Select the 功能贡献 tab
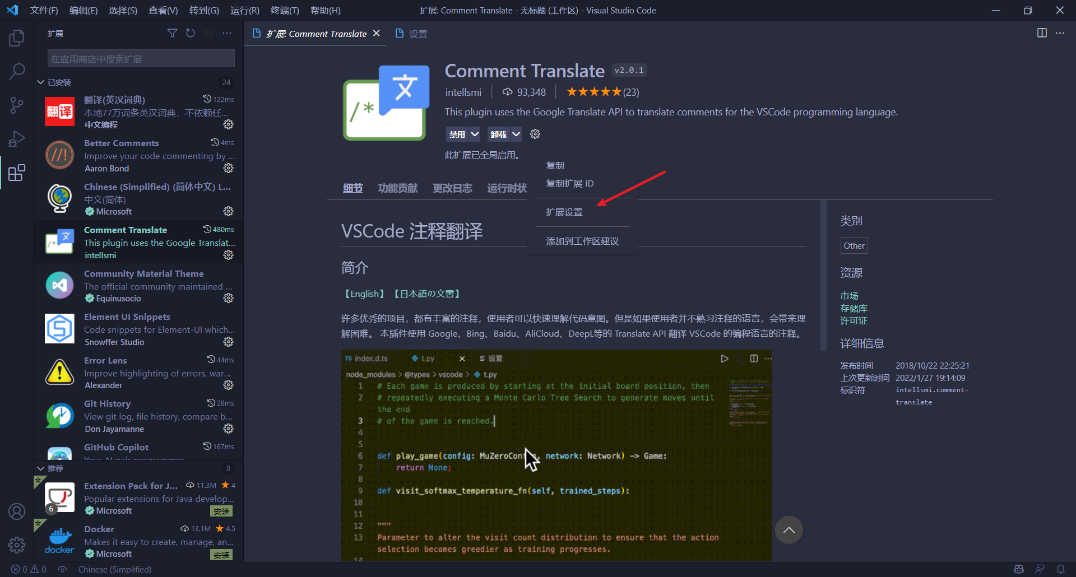This screenshot has height=577, width=1076. click(397, 188)
